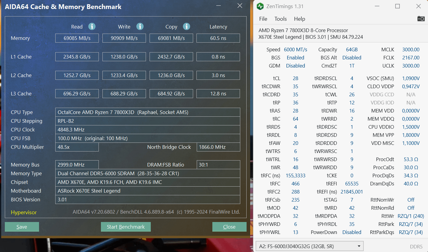Click the Save button in AIDA64

[22, 227]
